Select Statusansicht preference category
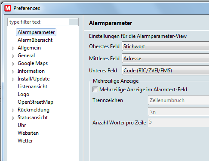This screenshot has width=209, height=161. [x=33, y=118]
